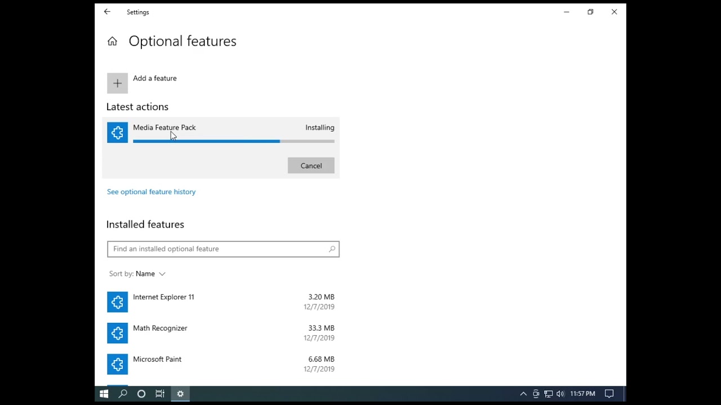Click the Installed features heading
This screenshot has width=721, height=405.
pyautogui.click(x=145, y=224)
